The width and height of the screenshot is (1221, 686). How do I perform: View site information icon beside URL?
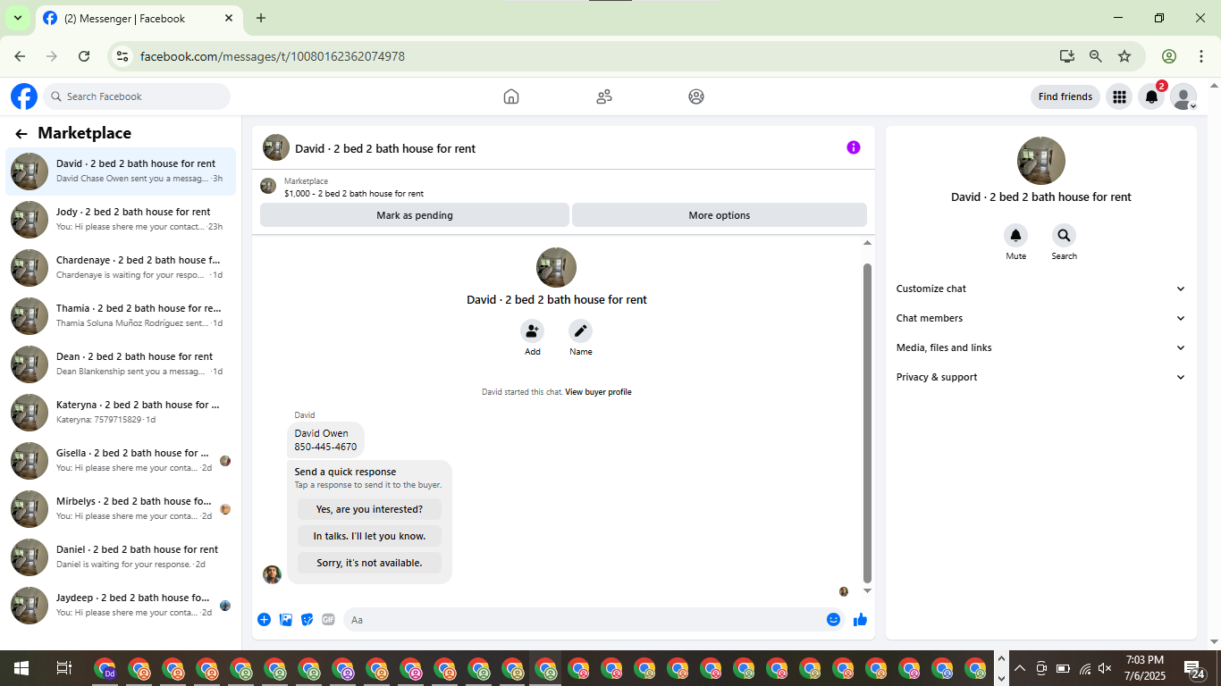[122, 56]
